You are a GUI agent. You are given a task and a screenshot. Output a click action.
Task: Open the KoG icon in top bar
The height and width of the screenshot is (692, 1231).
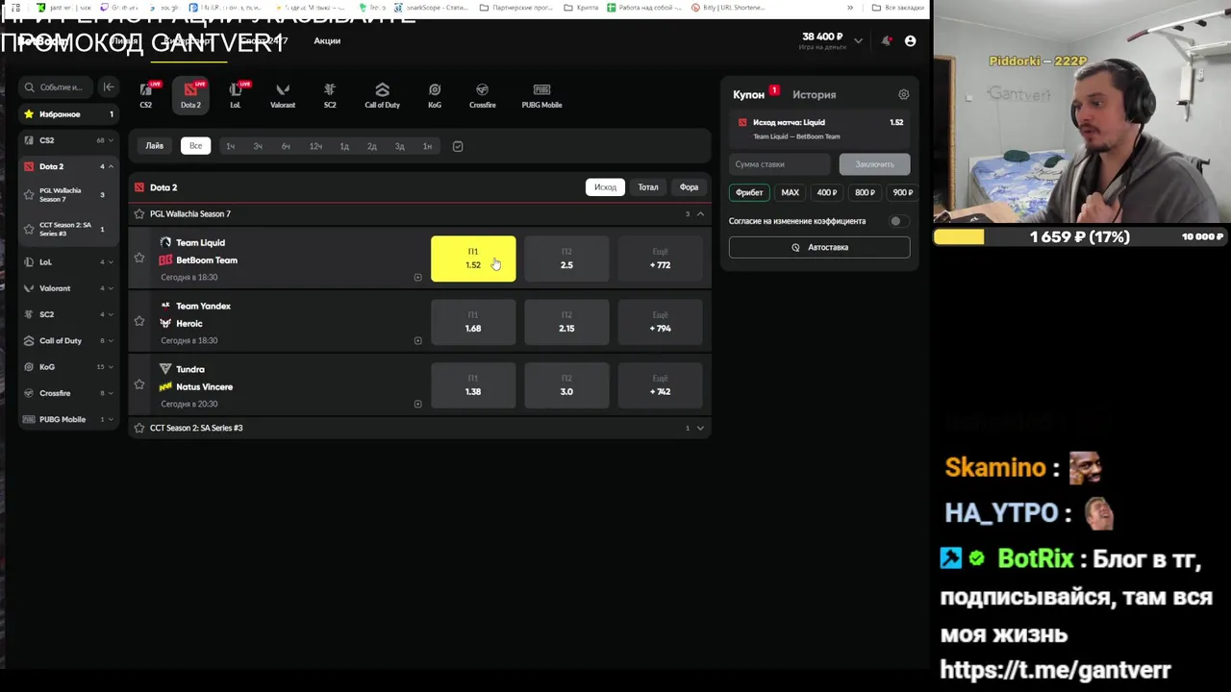coord(435,94)
